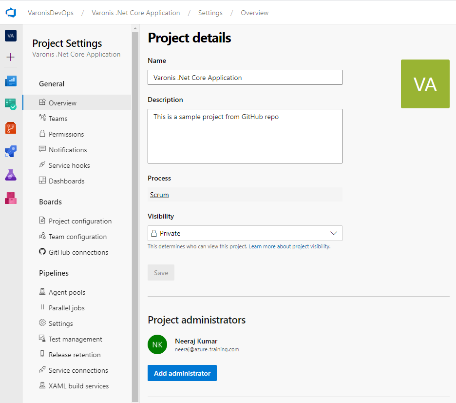Screen dimensions: 456x403
Task: Click the Dashboards grid icon
Action: coord(42,180)
